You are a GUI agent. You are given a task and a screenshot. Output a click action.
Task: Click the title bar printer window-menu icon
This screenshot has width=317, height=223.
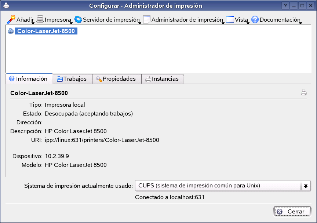tap(6, 6)
